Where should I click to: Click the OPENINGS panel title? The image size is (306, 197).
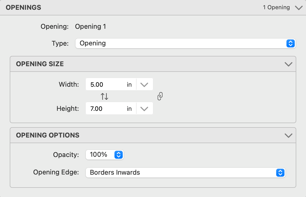(23, 8)
